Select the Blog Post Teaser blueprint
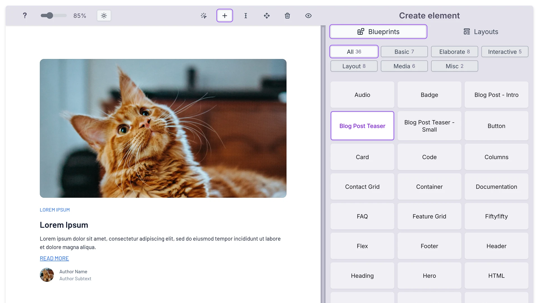 pyautogui.click(x=362, y=126)
